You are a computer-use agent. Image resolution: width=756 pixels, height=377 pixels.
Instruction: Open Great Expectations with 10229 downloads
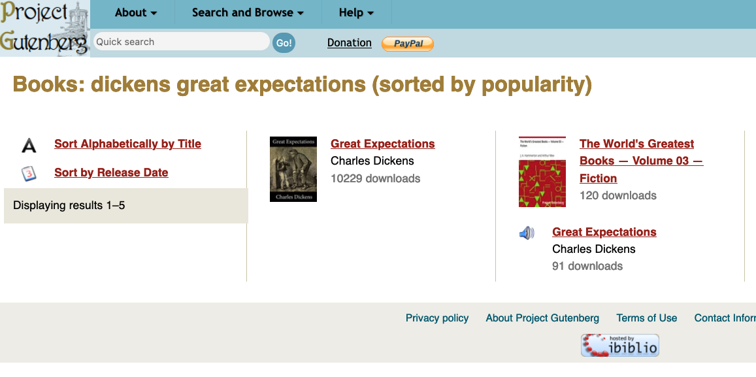point(382,144)
